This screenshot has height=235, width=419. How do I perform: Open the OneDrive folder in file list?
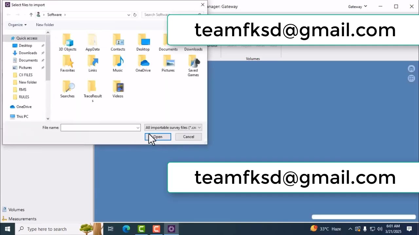[x=143, y=64]
